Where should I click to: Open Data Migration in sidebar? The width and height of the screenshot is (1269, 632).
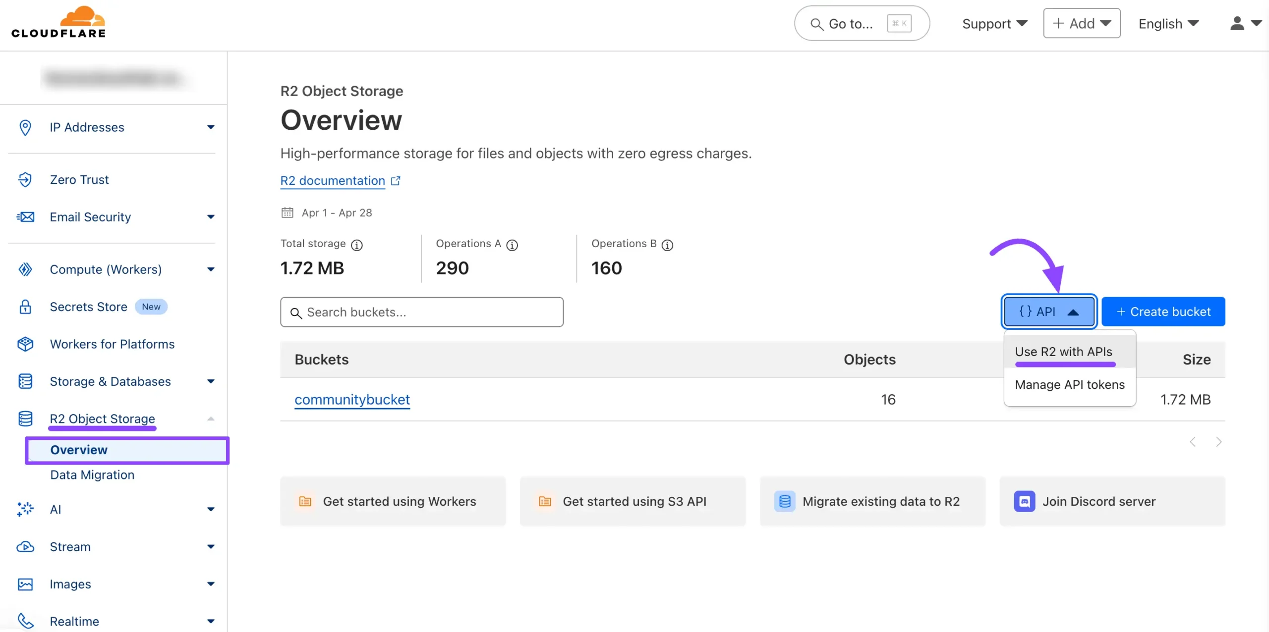point(92,475)
